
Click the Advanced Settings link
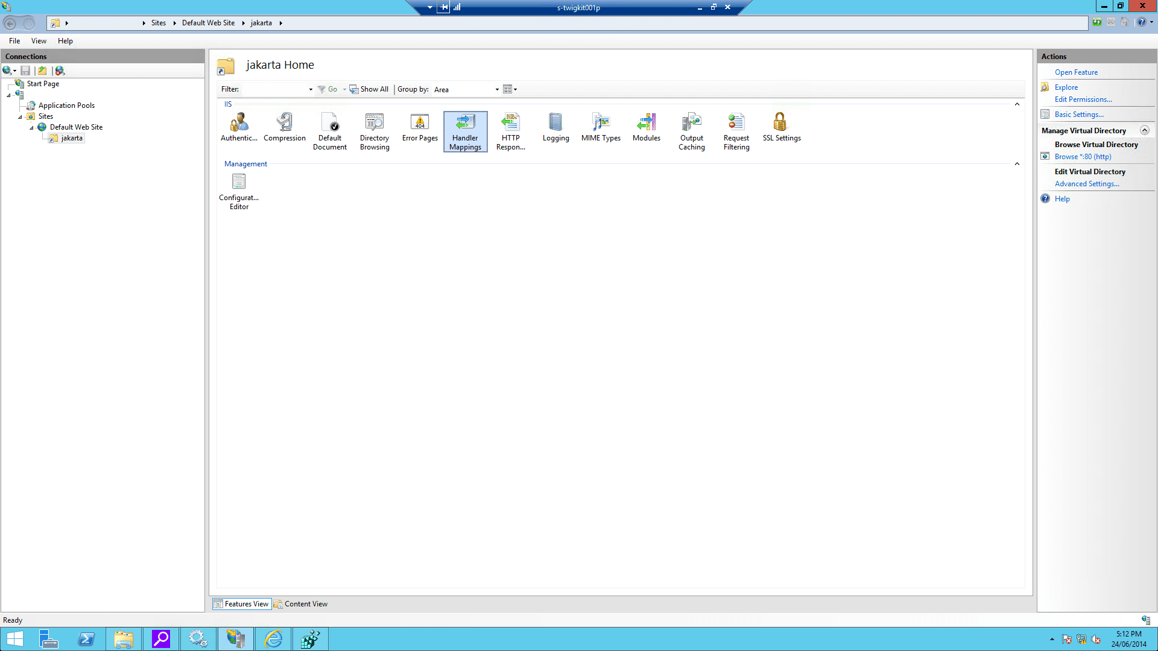[x=1086, y=184]
